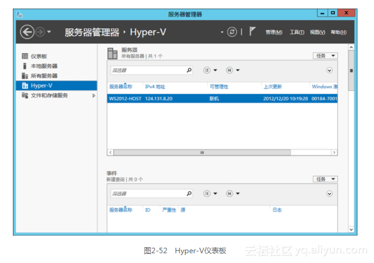The image size is (374, 263).
Task: Click search magnifier in 服务器 filter
Action: click(x=189, y=70)
